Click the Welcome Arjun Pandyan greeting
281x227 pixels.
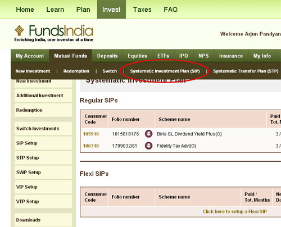[251, 34]
